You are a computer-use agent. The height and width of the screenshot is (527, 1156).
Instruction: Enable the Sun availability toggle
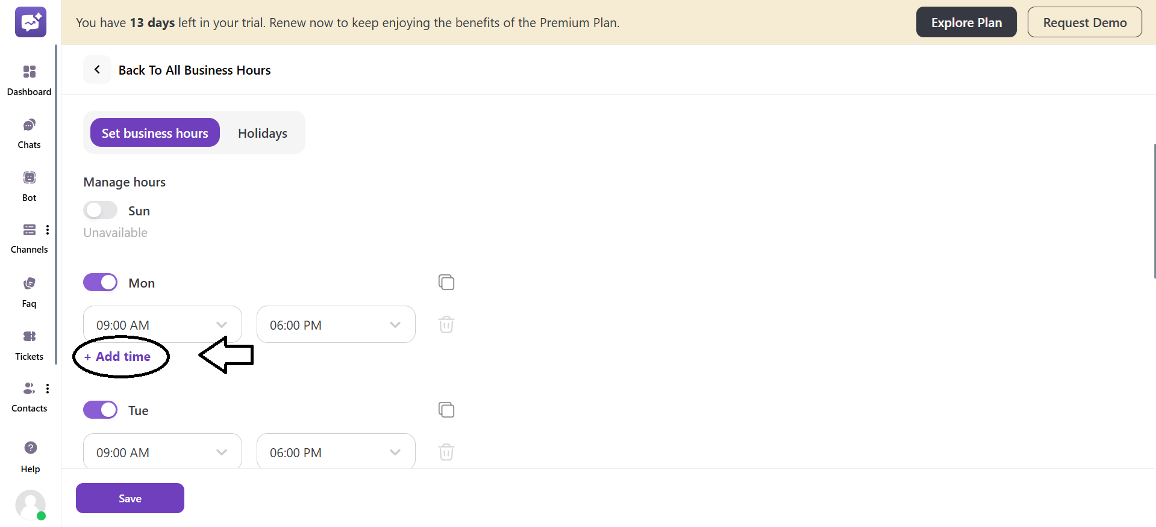click(x=100, y=210)
